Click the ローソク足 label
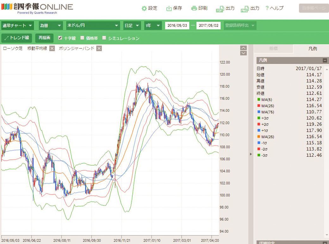The height and width of the screenshot is (244, 329). coord(13,48)
